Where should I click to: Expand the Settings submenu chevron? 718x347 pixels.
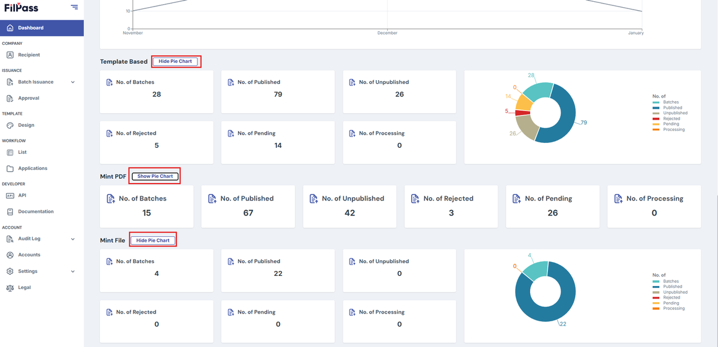(73, 272)
